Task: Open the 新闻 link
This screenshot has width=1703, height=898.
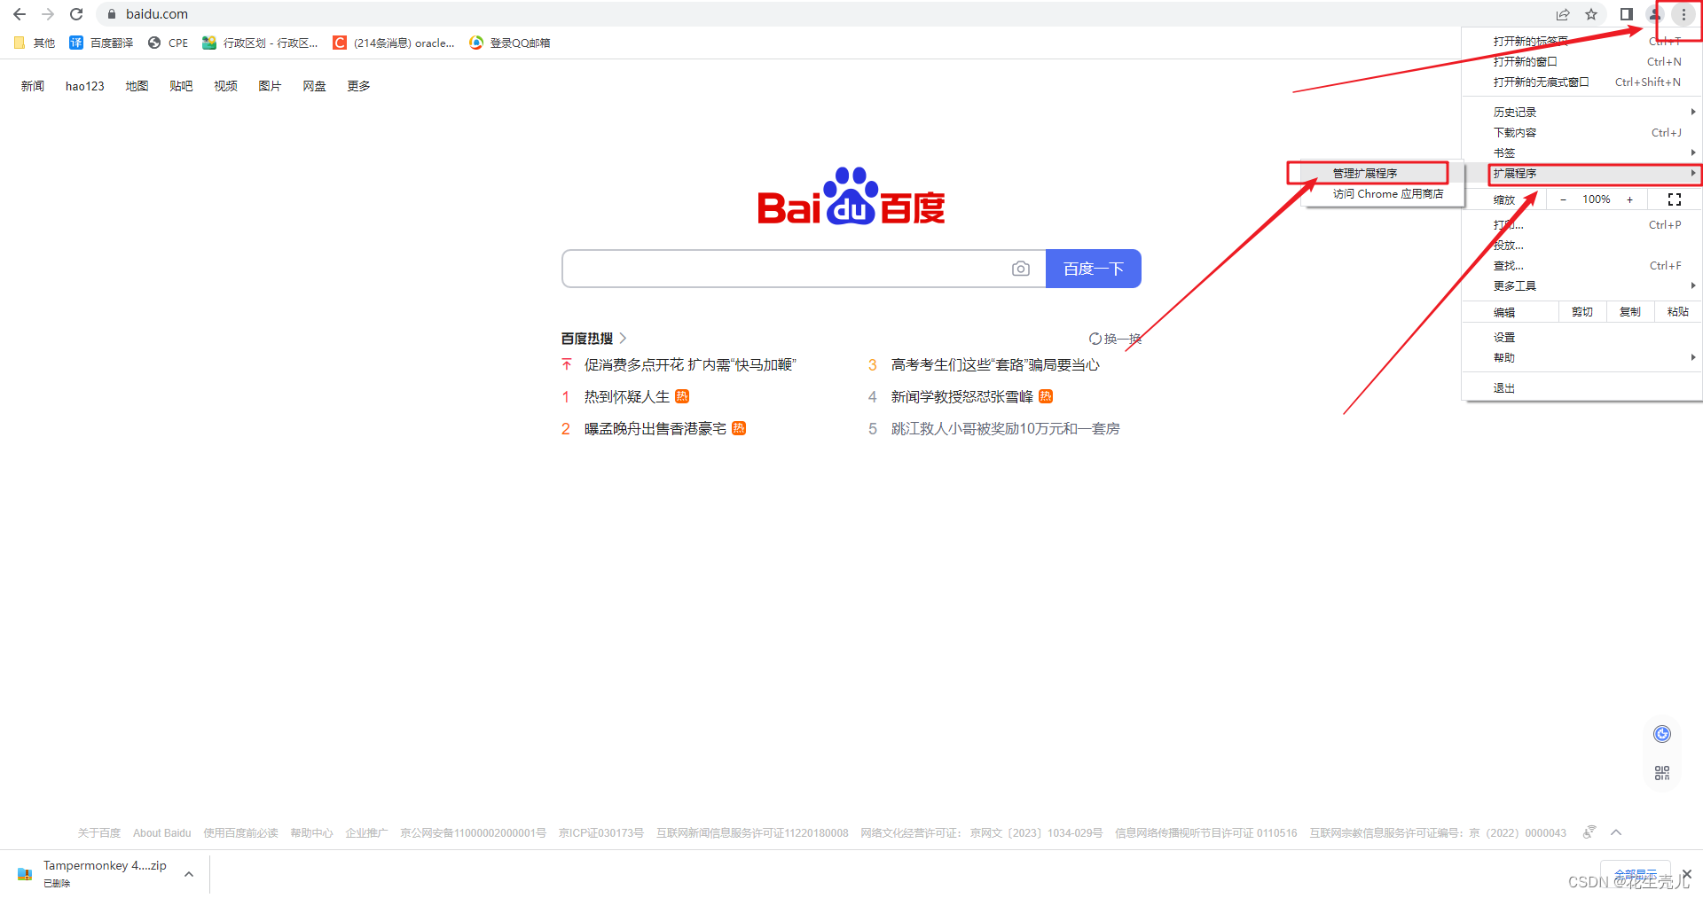Action: [x=33, y=86]
